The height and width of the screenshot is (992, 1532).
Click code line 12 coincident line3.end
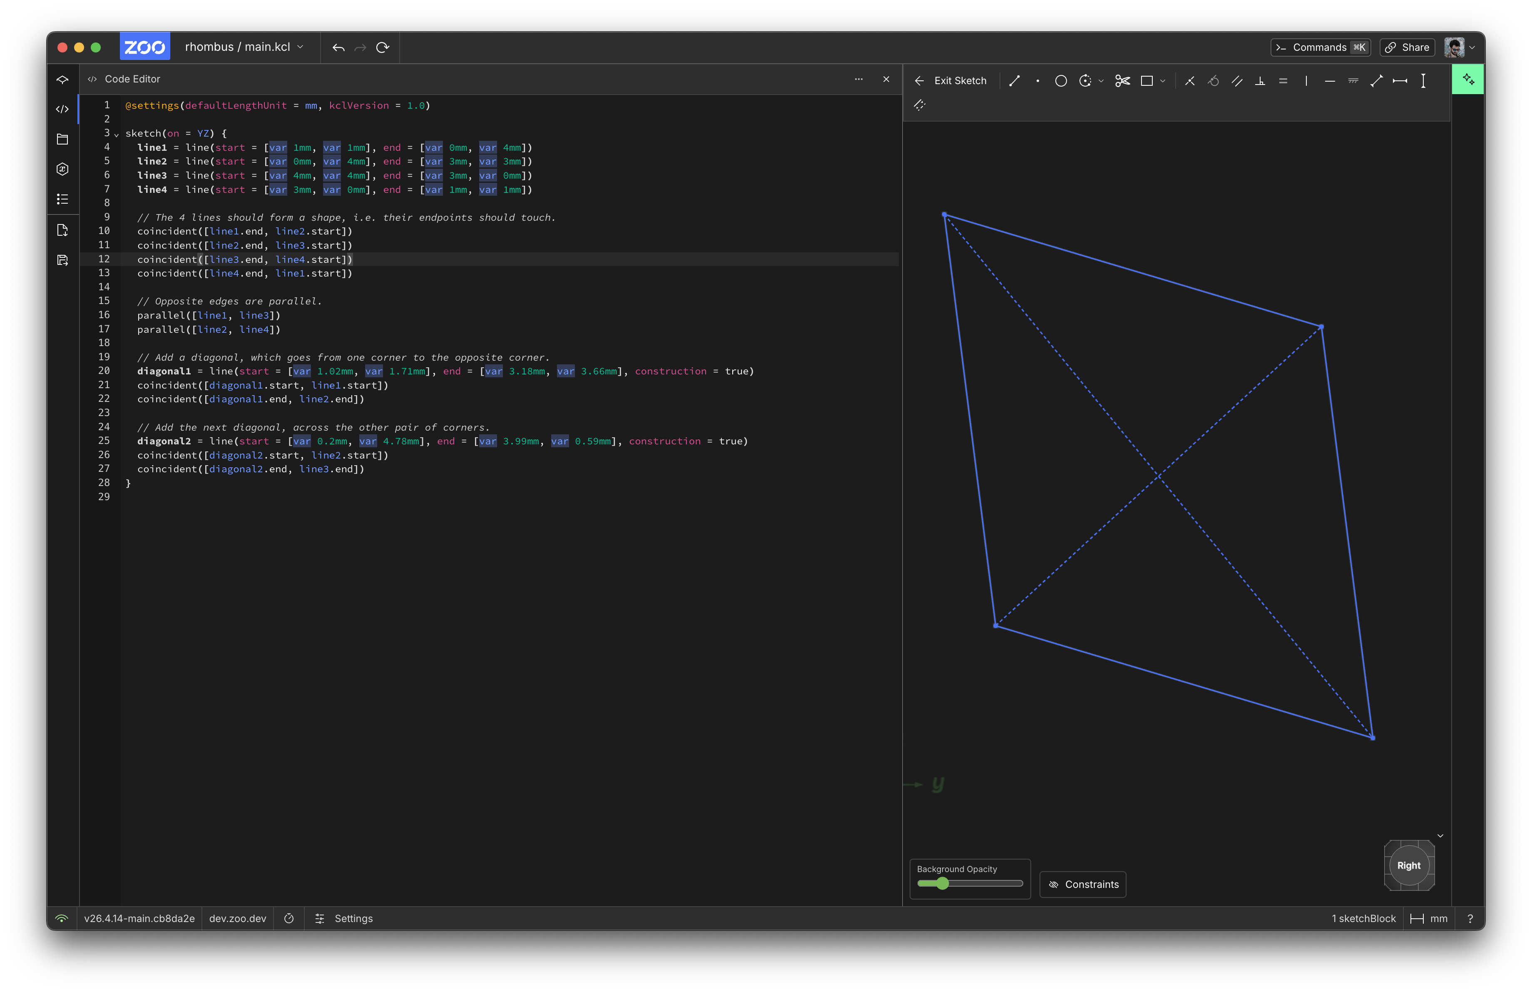[245, 259]
